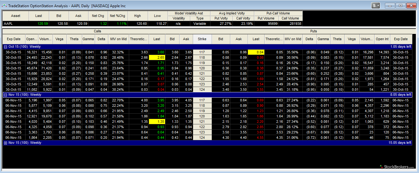Click the Asset header in summary table
The image size is (419, 173).
pos(15,16)
